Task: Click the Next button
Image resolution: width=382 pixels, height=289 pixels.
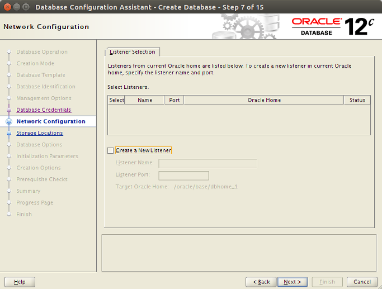Action: (x=293, y=282)
